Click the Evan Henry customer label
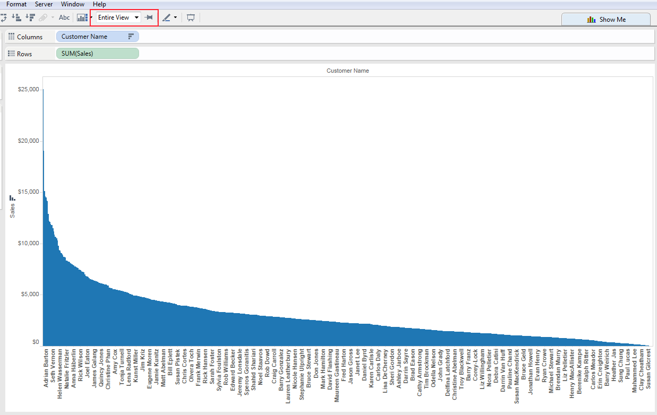The image size is (657, 415). pos(537,364)
